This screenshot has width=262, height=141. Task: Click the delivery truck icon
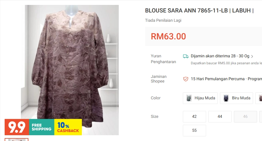tap(186, 56)
